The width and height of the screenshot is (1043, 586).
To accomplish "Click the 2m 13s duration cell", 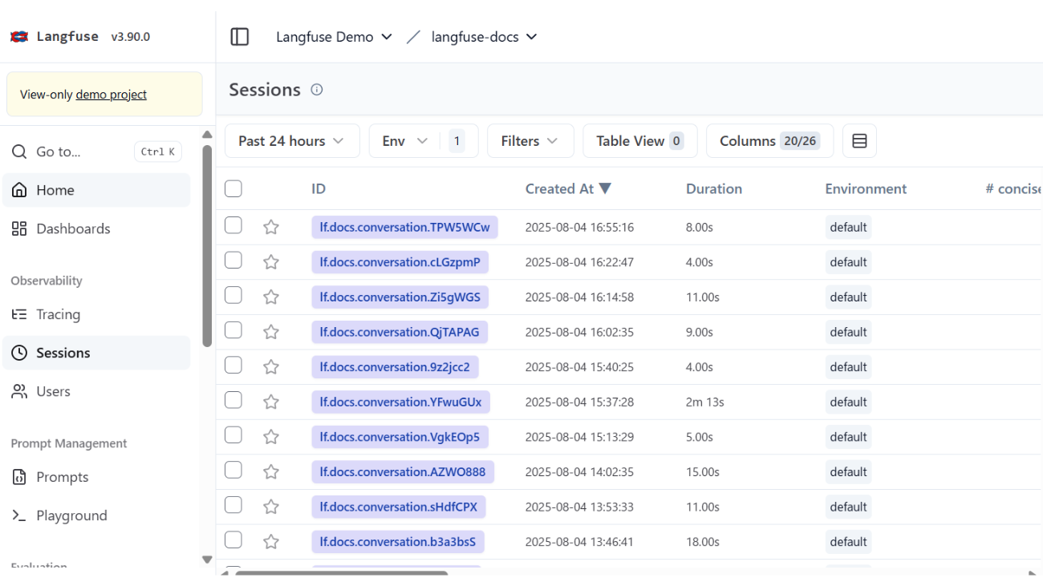I will coord(705,402).
